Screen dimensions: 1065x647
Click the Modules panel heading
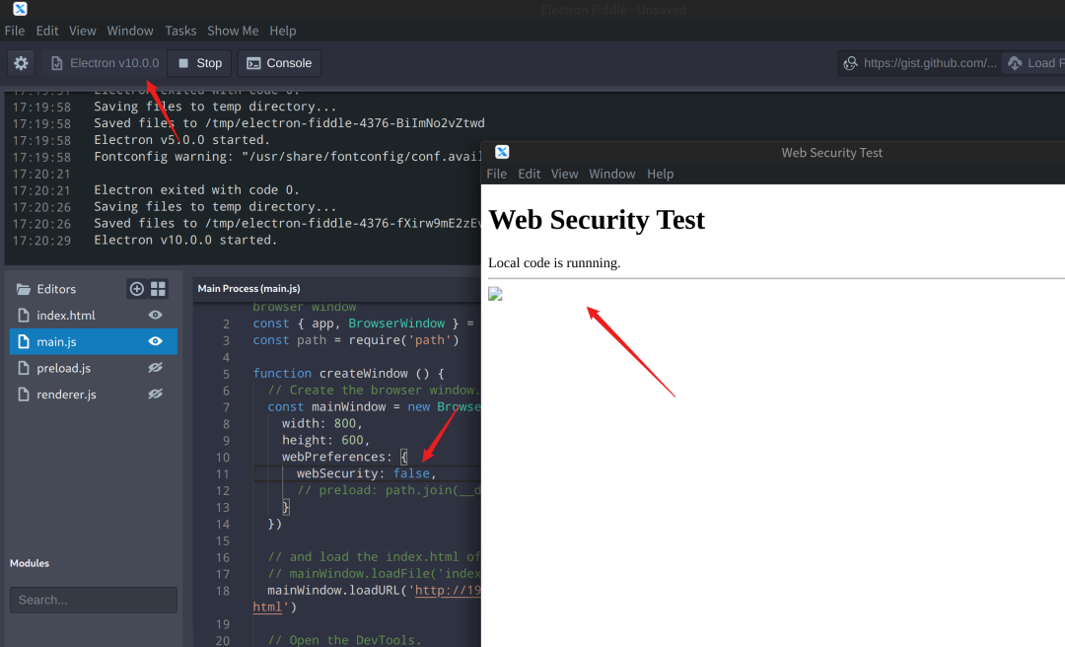[x=30, y=563]
